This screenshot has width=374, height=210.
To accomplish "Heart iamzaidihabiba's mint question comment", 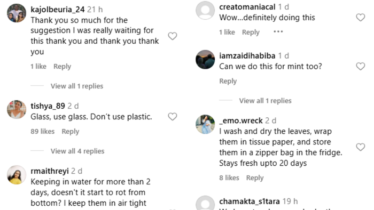I will point(361,66).
